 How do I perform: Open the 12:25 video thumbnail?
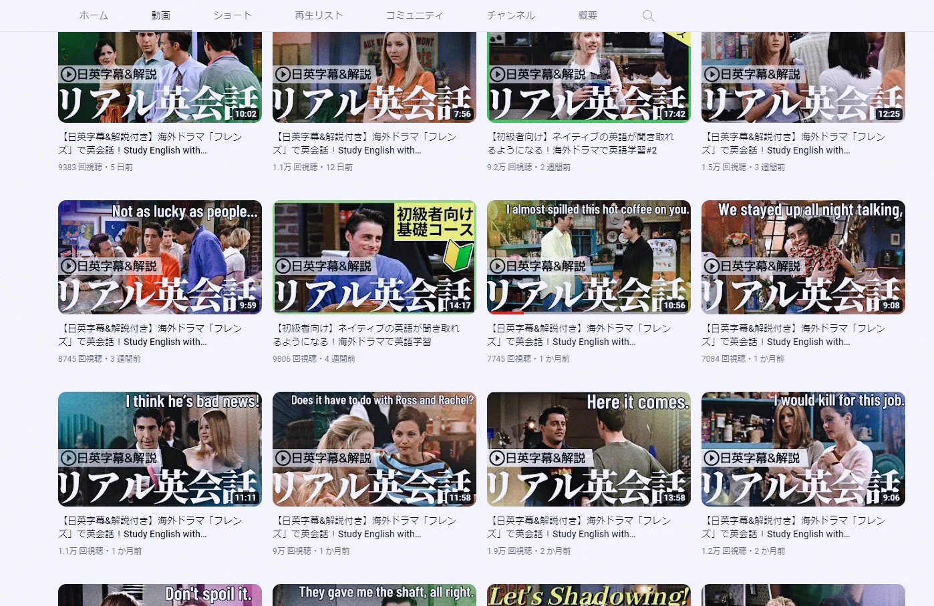pyautogui.click(x=803, y=77)
